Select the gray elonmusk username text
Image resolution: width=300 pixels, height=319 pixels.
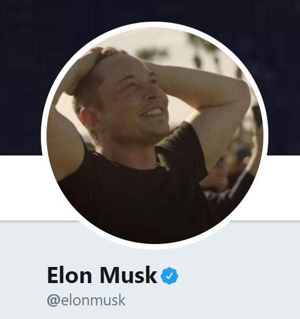[x=93, y=300]
